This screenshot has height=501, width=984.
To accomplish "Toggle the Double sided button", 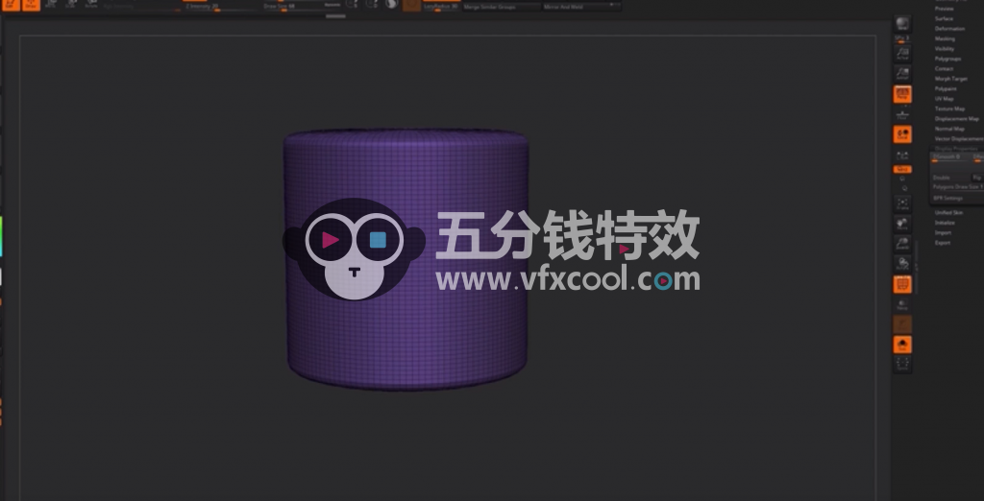I will click(x=949, y=179).
